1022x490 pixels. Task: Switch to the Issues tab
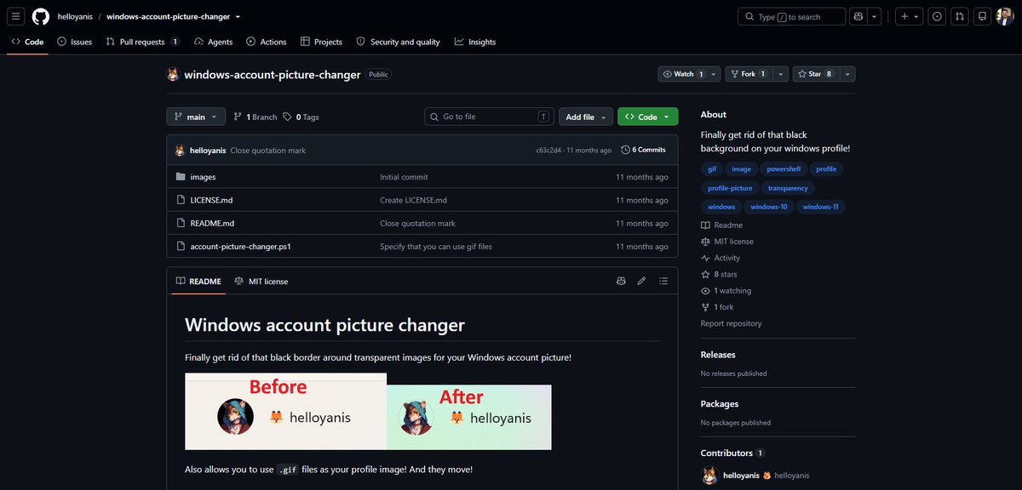(x=75, y=42)
